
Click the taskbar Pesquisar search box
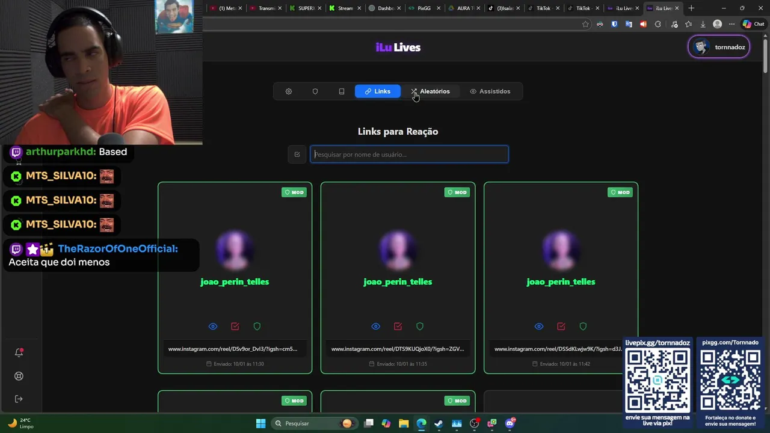click(x=313, y=423)
